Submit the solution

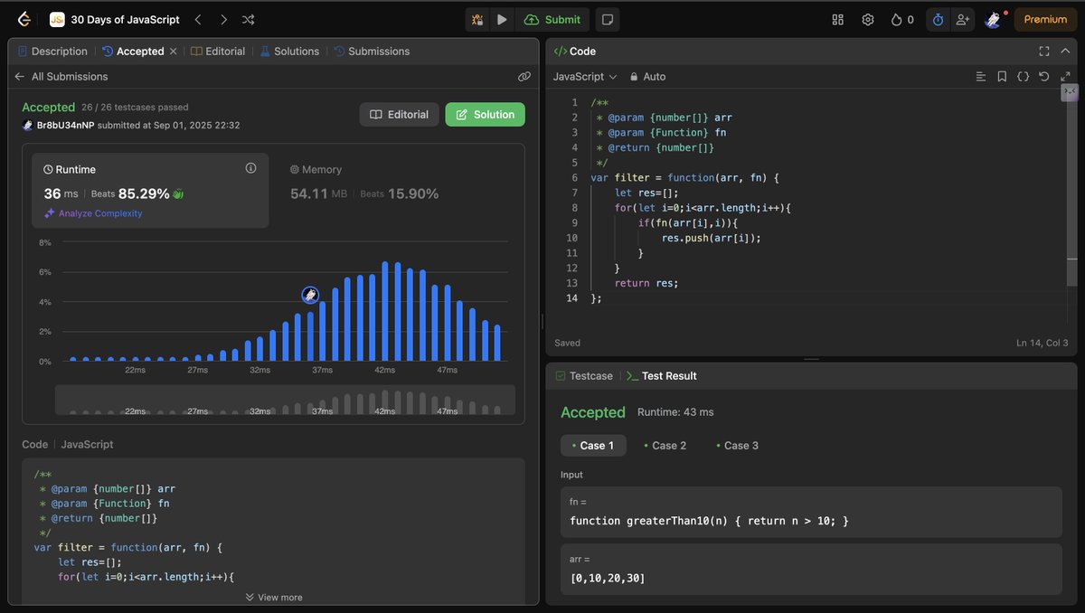click(x=552, y=20)
